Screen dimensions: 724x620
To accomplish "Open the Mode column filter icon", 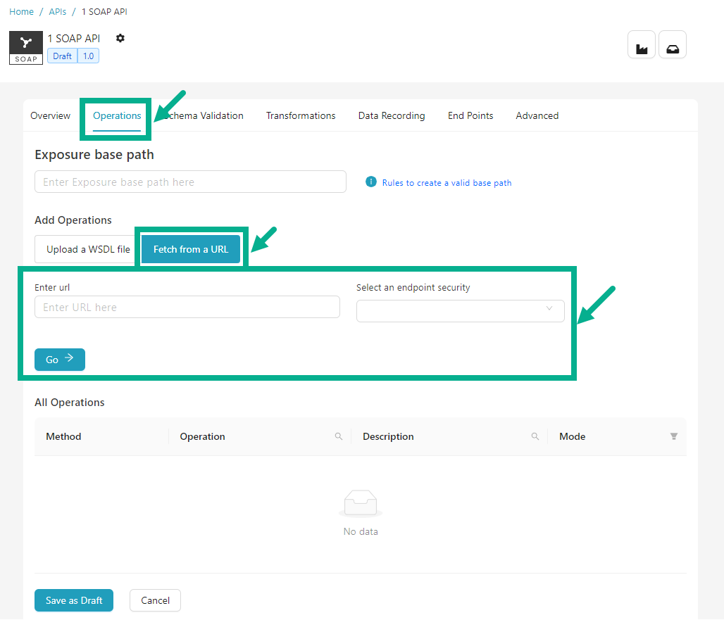I will [x=673, y=437].
